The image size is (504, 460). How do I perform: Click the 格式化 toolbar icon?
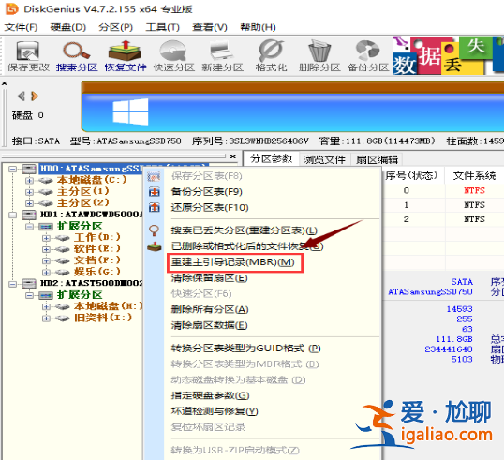(x=271, y=51)
